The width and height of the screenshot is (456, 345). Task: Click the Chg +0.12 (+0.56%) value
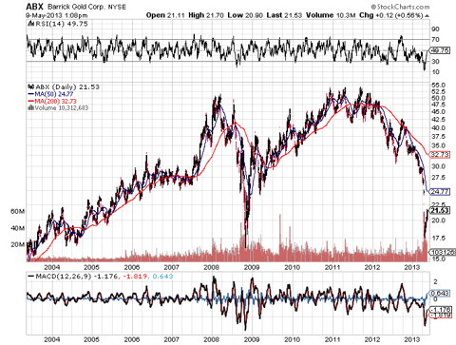click(x=391, y=15)
